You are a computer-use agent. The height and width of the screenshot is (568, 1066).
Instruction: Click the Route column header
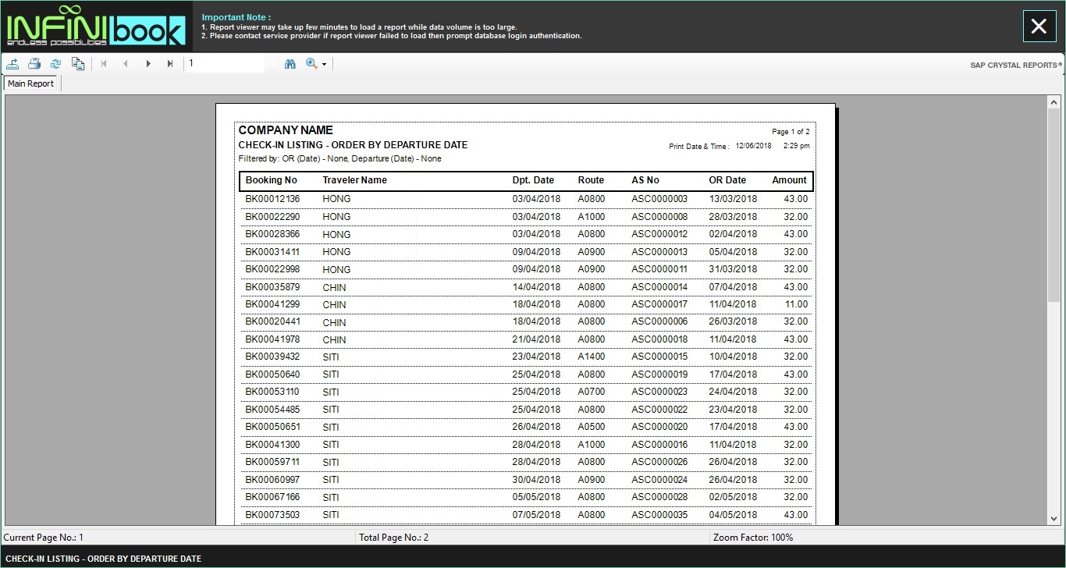click(591, 180)
